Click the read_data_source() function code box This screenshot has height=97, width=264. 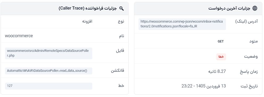pos(49,71)
